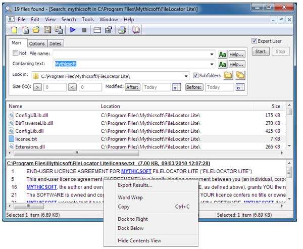Viewport: 303px width, 249px height.
Task: Choose Export Results from context menu
Action: click(x=135, y=185)
